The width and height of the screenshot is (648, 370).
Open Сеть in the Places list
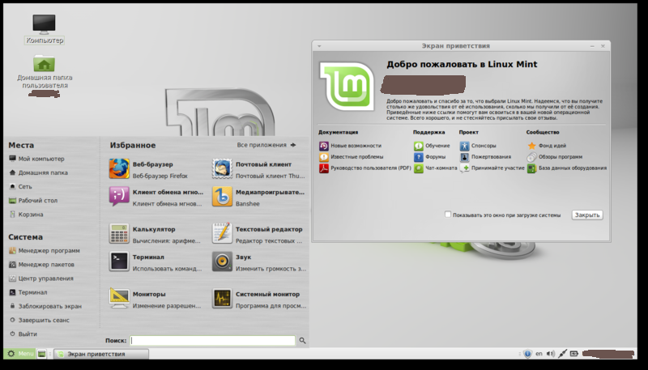[20, 187]
